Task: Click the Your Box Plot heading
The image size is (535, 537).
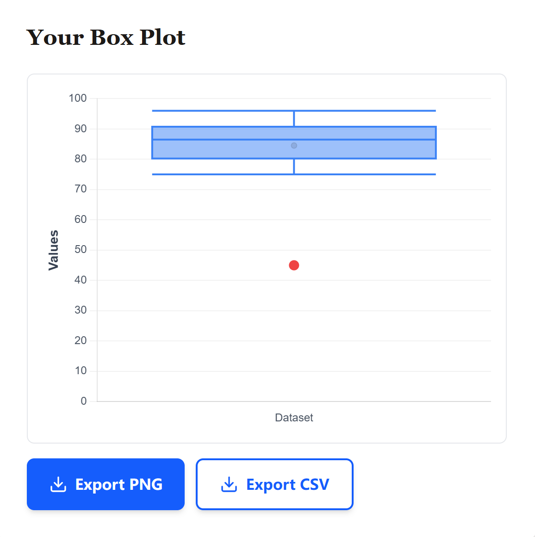Action: (x=106, y=37)
